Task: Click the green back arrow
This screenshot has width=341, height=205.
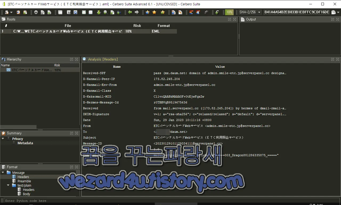Action: pos(130,12)
